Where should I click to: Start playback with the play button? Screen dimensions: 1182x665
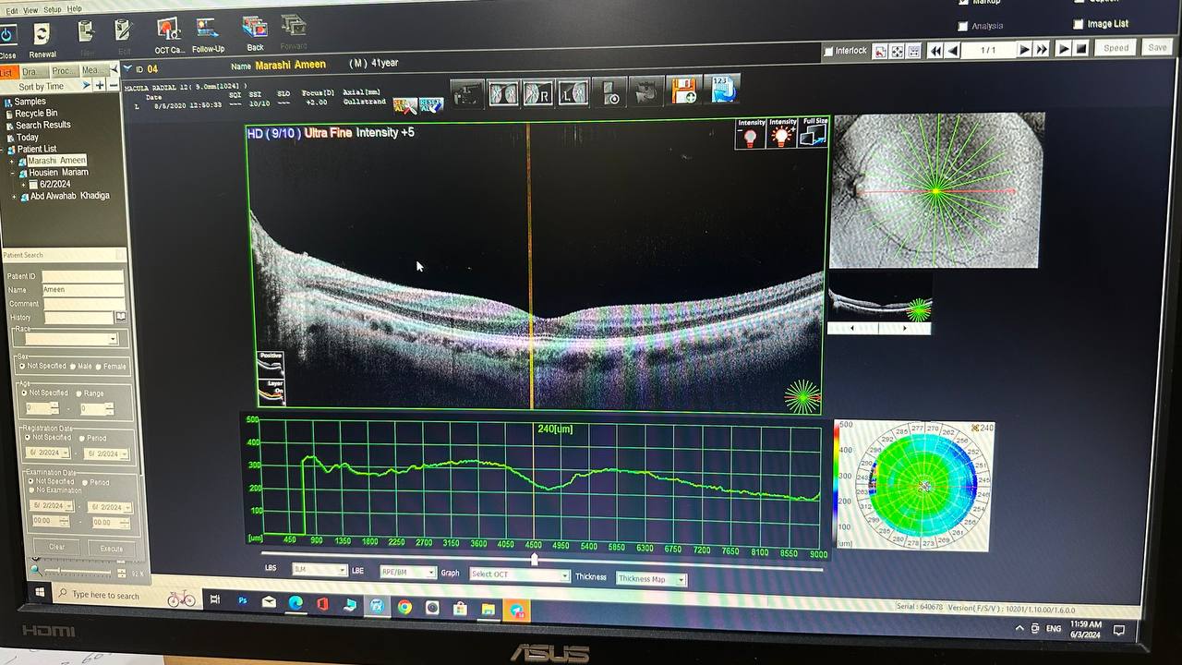click(1064, 48)
